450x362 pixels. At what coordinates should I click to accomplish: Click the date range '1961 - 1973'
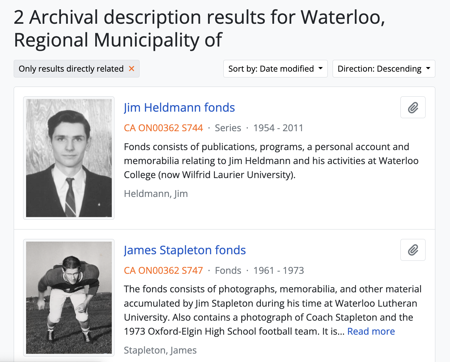[x=278, y=271]
